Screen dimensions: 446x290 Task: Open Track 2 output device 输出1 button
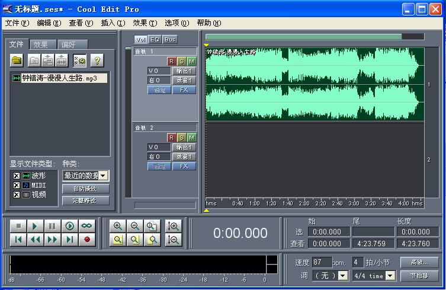[184, 147]
